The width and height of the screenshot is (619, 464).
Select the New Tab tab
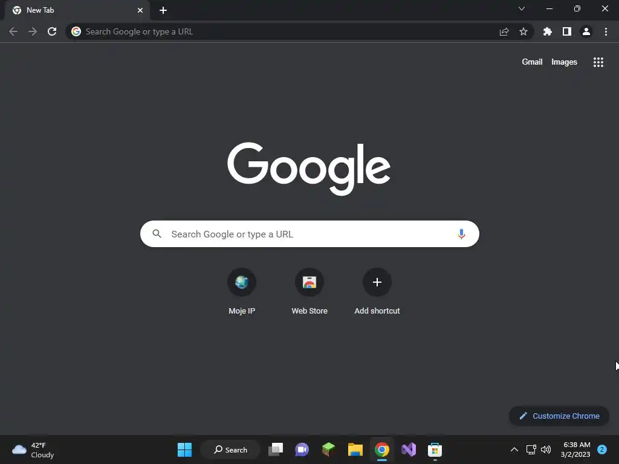click(77, 10)
